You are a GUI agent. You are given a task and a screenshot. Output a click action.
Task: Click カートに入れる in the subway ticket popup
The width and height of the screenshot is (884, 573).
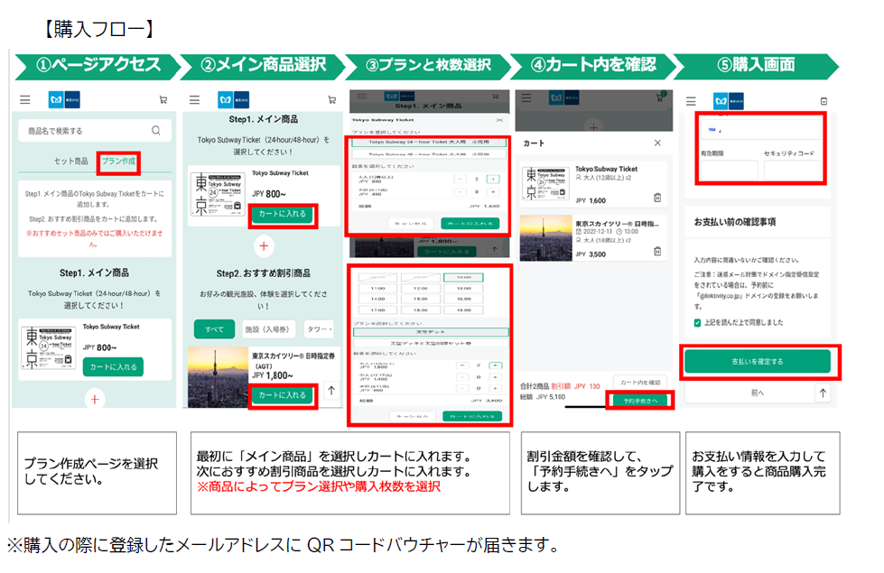pyautogui.click(x=470, y=224)
